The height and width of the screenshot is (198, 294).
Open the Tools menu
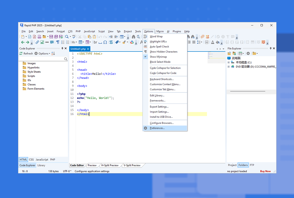[138, 31]
